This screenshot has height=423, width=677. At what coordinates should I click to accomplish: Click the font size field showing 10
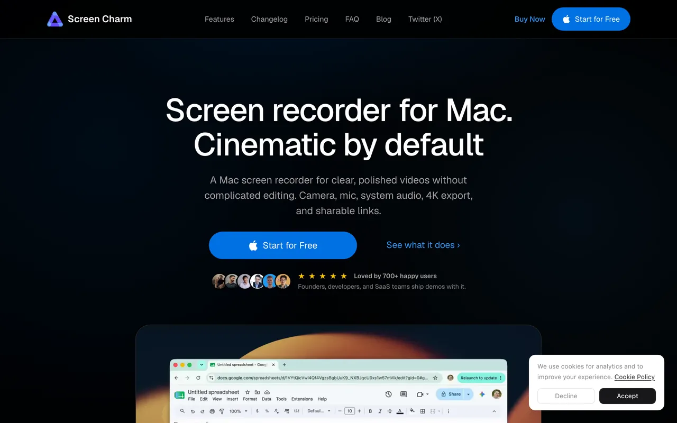pos(350,411)
